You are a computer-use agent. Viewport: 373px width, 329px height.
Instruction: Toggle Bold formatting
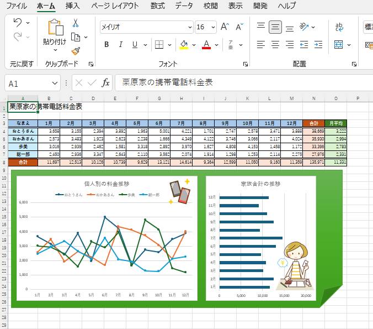[x=106, y=44]
